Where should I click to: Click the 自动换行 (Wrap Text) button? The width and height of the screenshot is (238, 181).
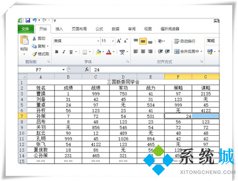(184, 41)
